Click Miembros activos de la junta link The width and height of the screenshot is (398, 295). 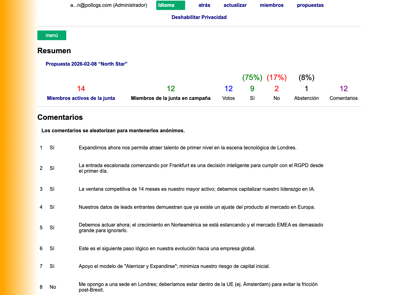tap(81, 98)
